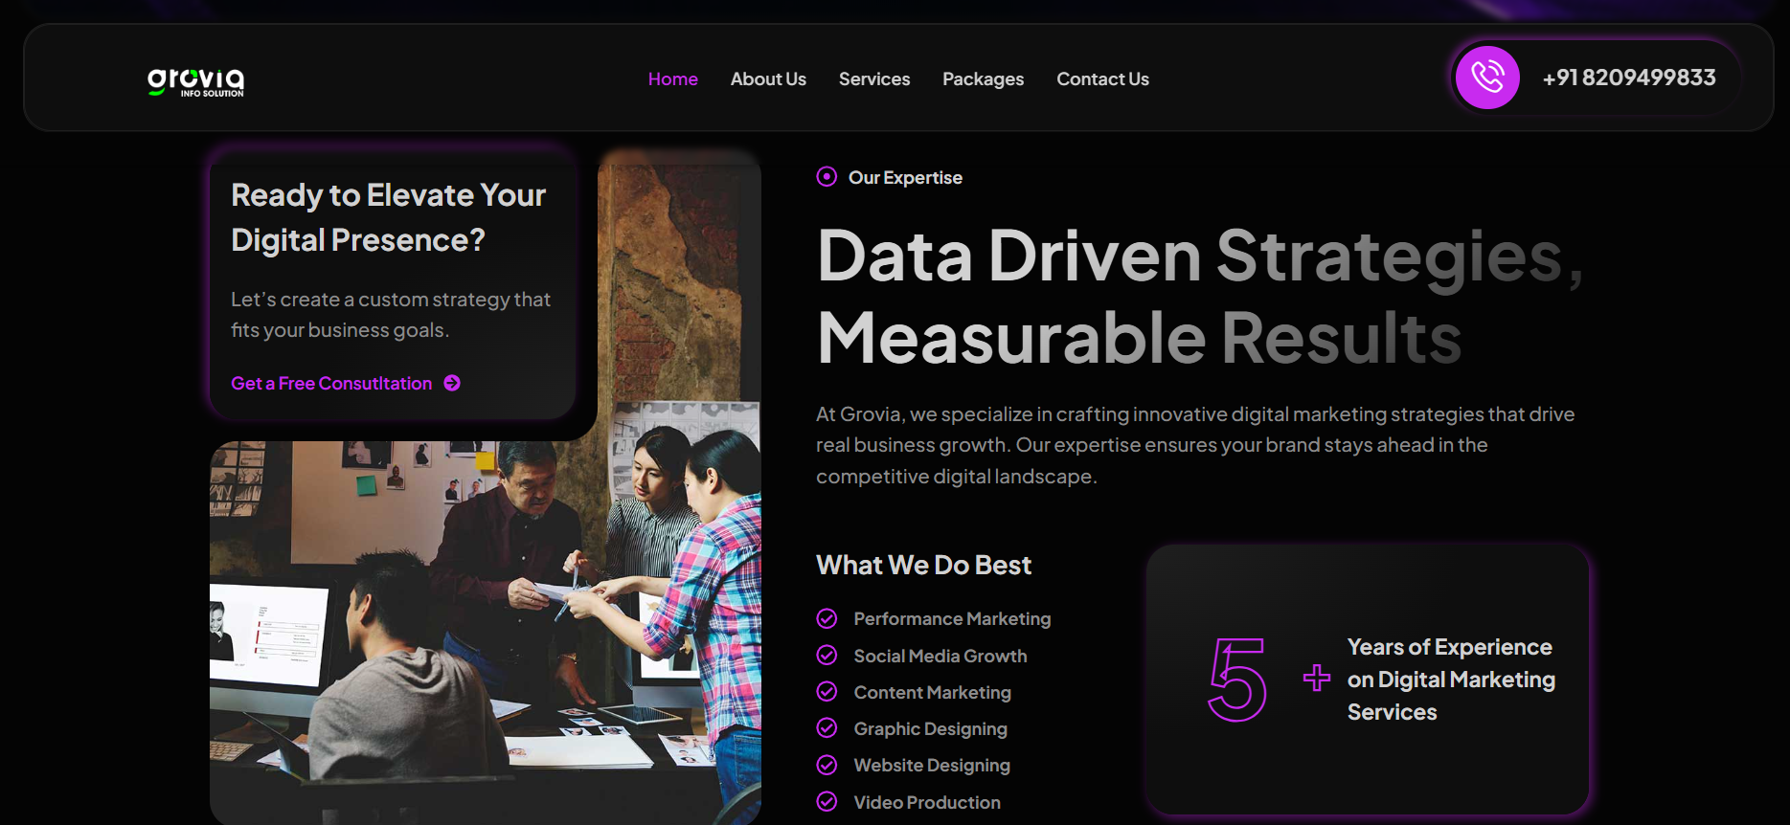This screenshot has height=825, width=1790.
Task: Click the checkmark icon beside Video Production
Action: [827, 802]
